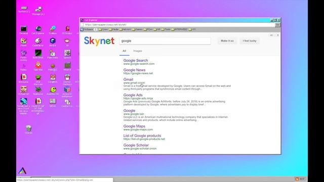
Task: Open the Byte Beat desktop icon
Action: 38,54
